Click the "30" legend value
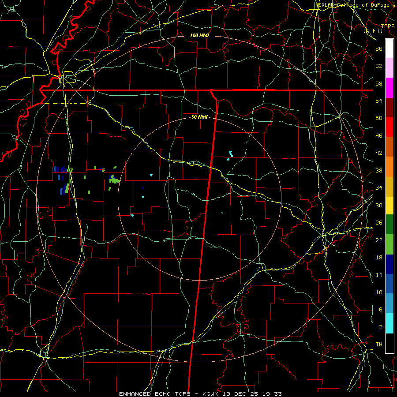 point(379,205)
